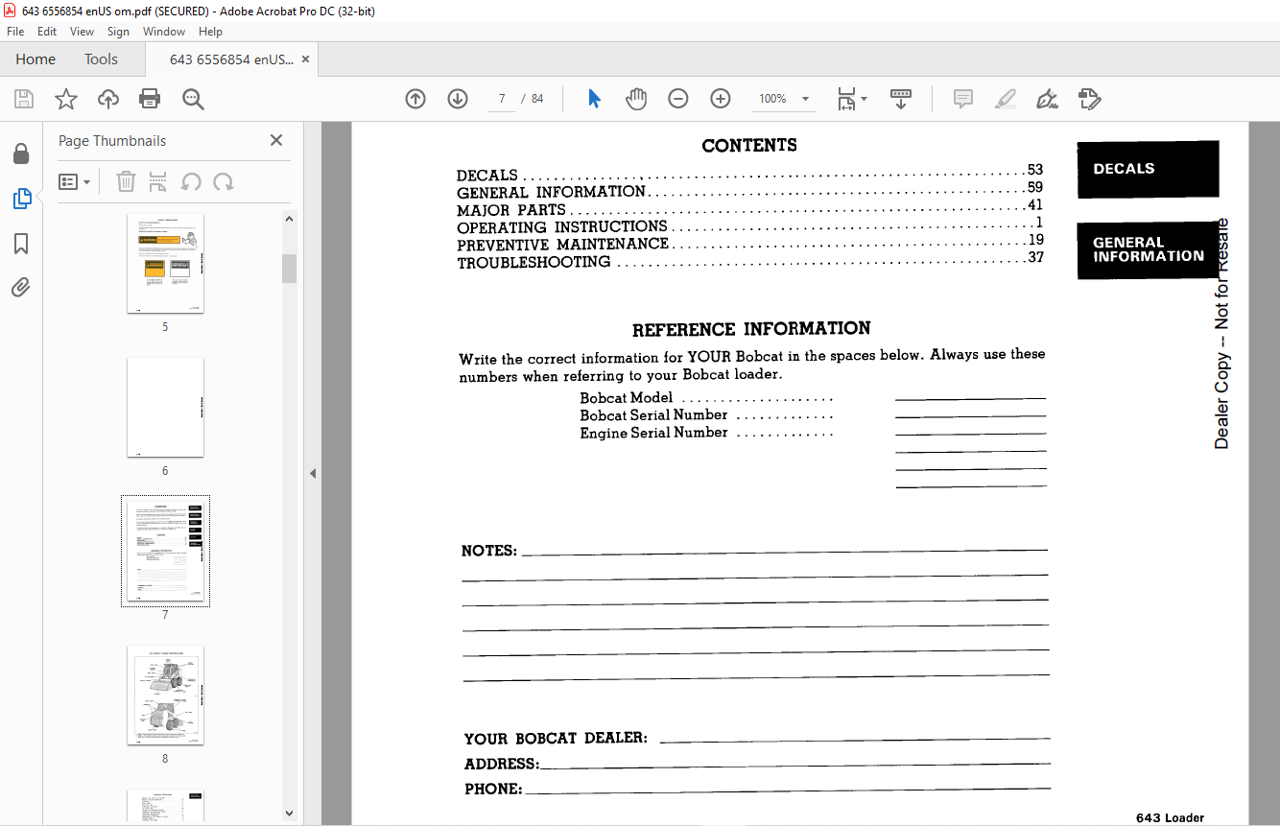The height and width of the screenshot is (826, 1280).
Task: Toggle the Bookmarks panel icon
Action: 21,244
